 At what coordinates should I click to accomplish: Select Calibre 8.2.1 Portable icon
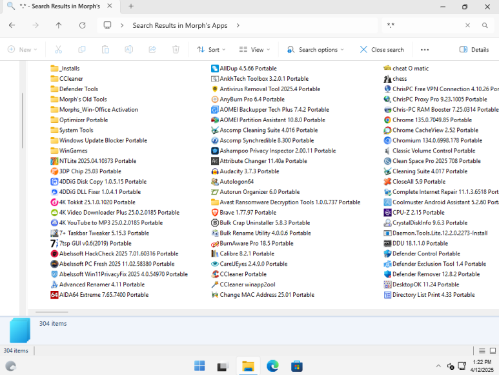pyautogui.click(x=215, y=253)
